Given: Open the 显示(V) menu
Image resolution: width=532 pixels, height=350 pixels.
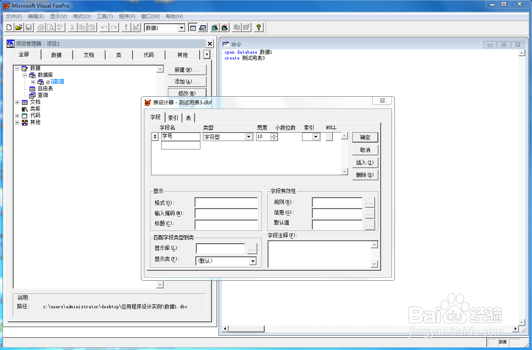Looking at the screenshot, I should pos(58,16).
